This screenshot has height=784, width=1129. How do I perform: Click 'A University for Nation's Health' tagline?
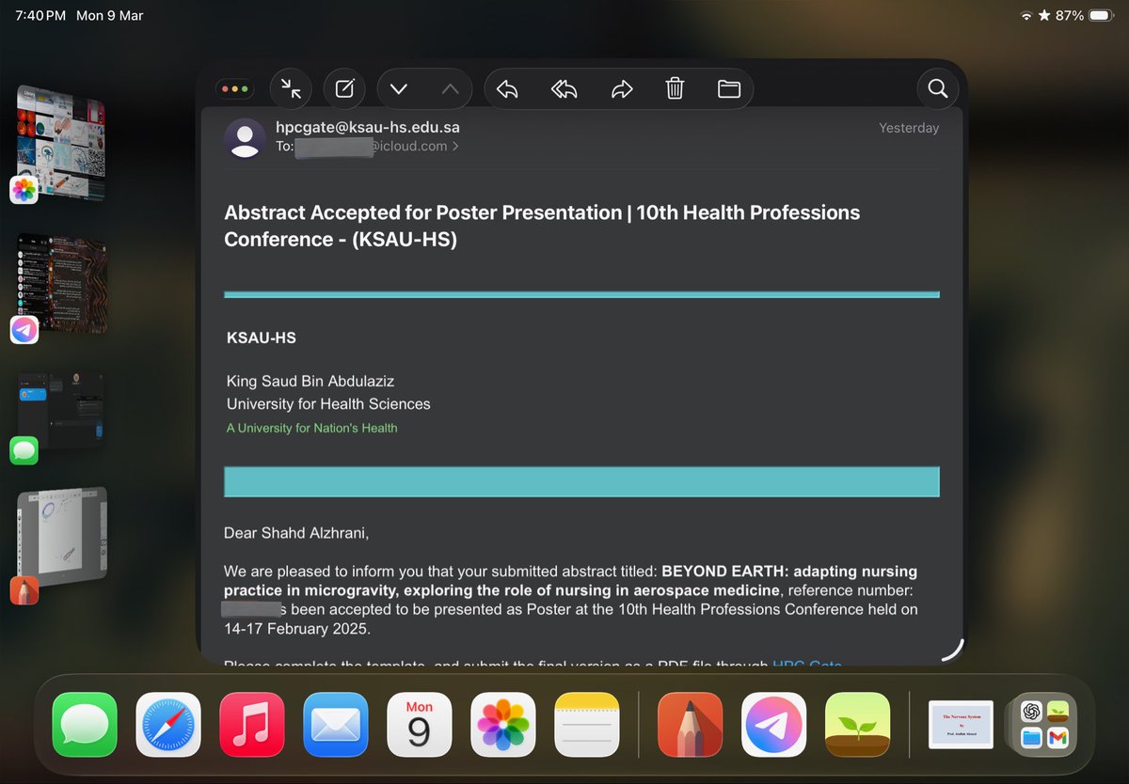[x=312, y=428]
